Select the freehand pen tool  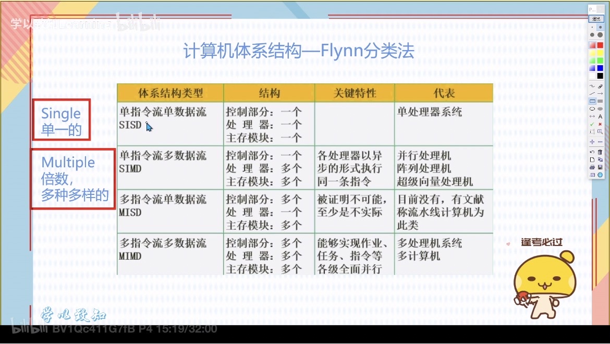(x=592, y=86)
